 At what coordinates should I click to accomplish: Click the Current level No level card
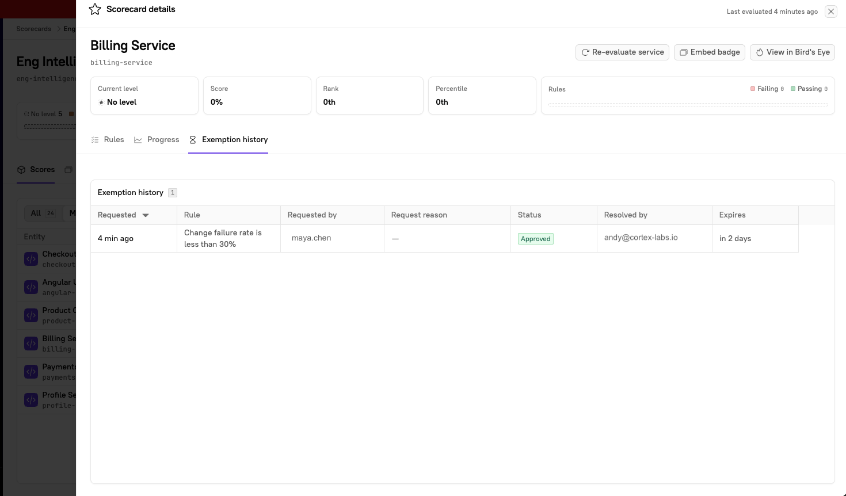pyautogui.click(x=144, y=96)
